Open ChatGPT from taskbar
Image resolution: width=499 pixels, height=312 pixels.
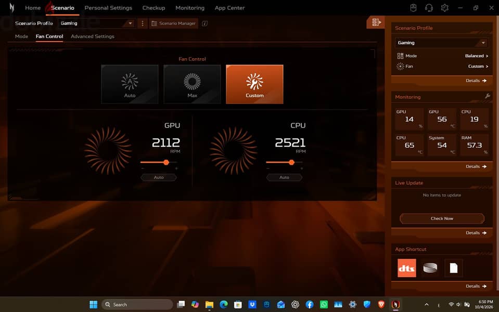(x=295, y=304)
